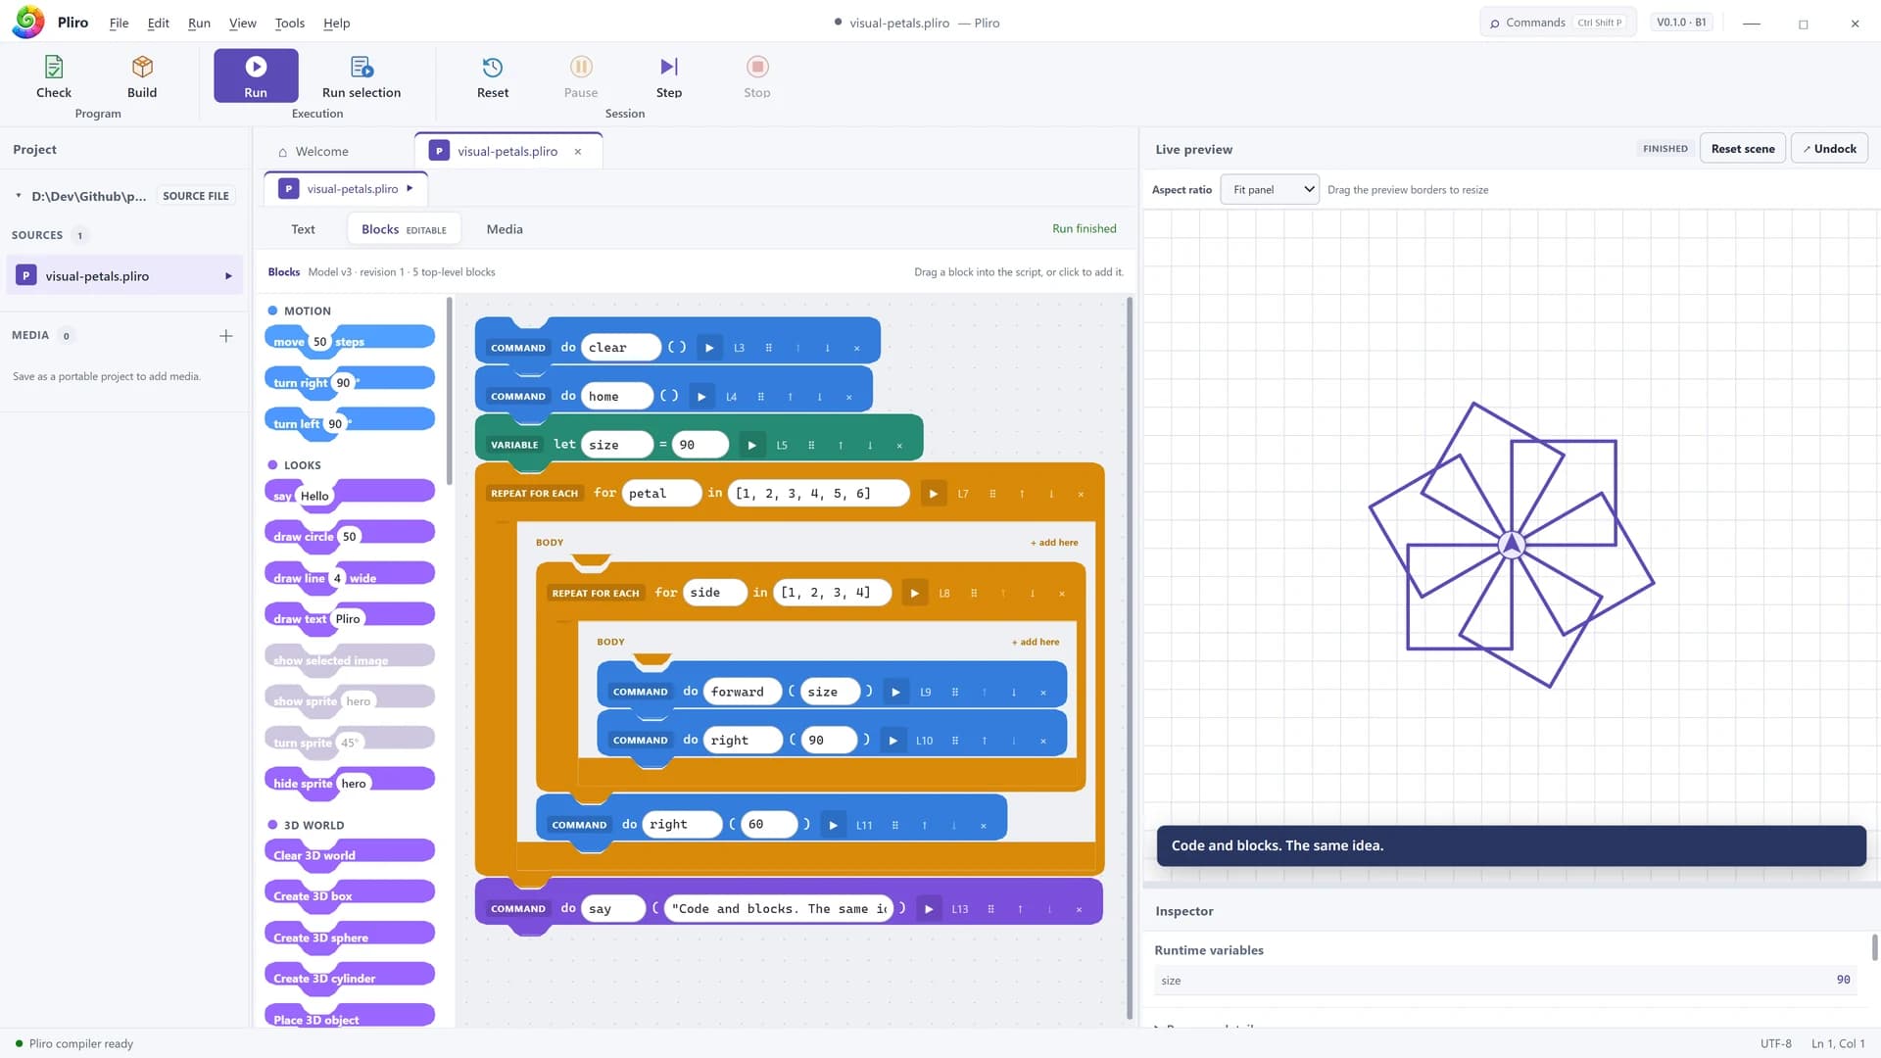Switch to the Media view tab
This screenshot has height=1058, width=1881.
[x=505, y=229]
